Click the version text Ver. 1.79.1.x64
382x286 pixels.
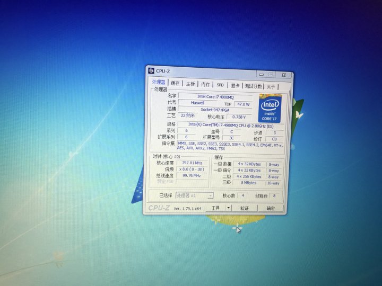coord(188,209)
